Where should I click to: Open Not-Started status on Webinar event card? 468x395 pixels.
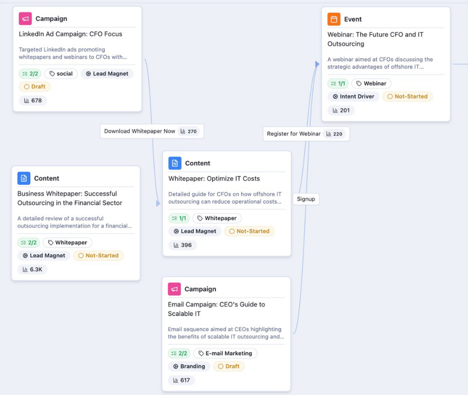pos(408,97)
